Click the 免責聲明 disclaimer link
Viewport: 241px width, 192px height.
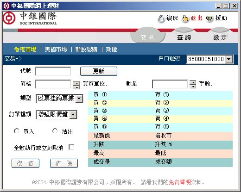tap(179, 182)
